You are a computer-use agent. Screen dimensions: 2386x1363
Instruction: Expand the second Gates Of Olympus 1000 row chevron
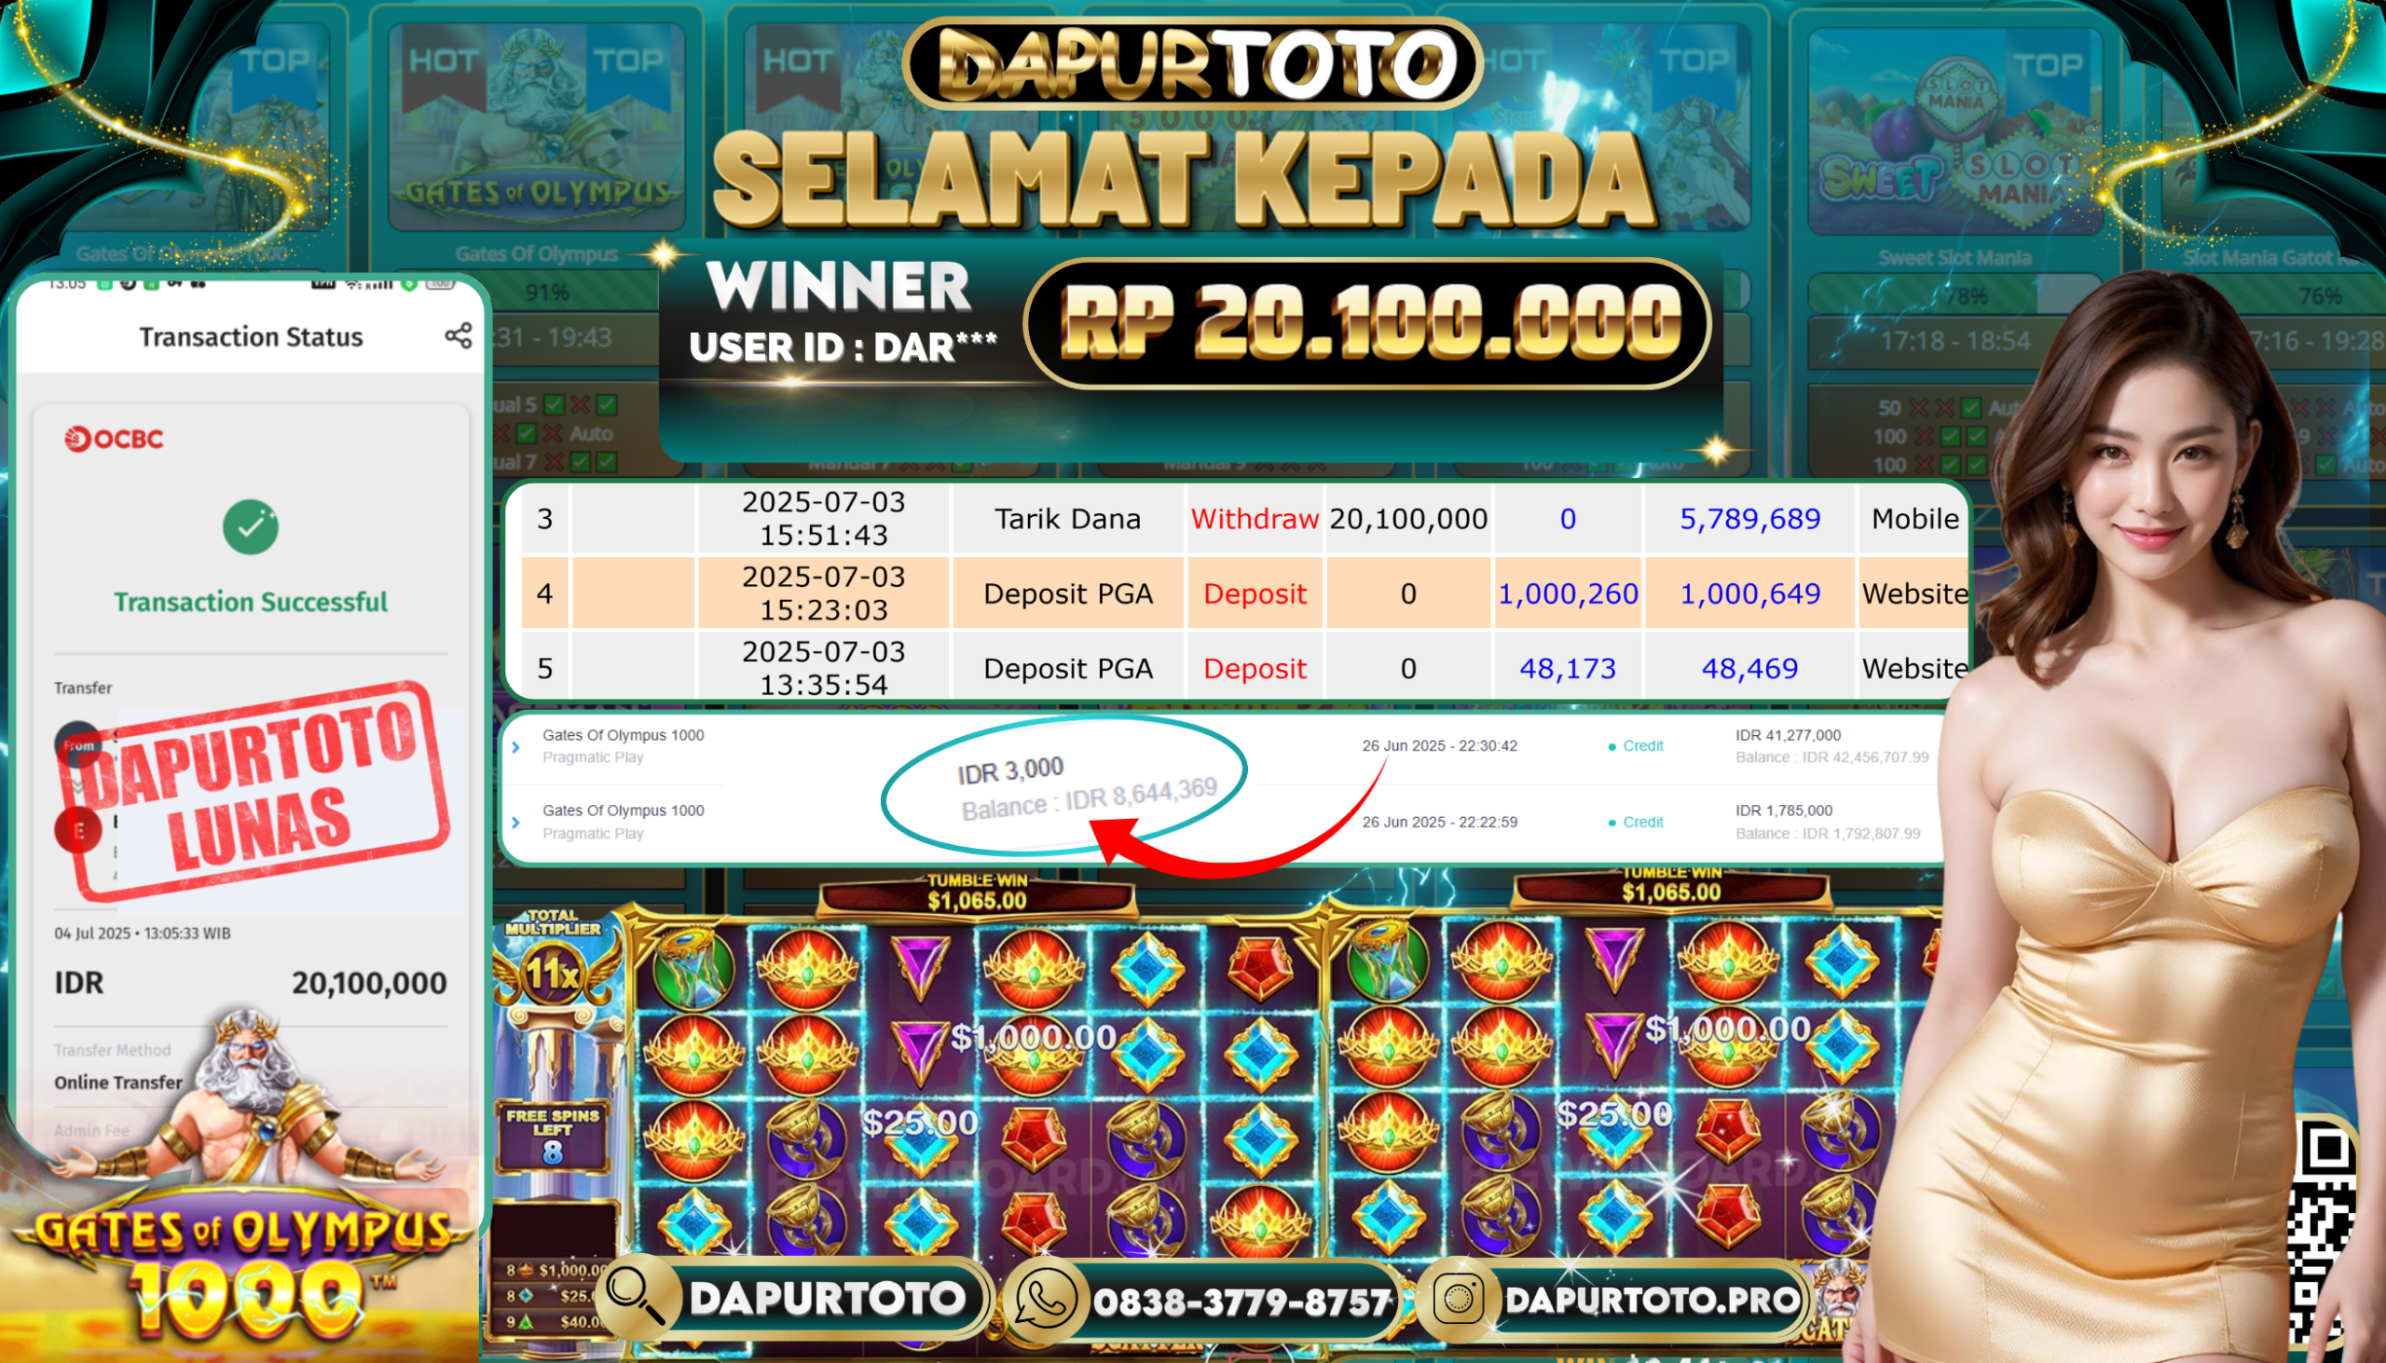click(515, 822)
